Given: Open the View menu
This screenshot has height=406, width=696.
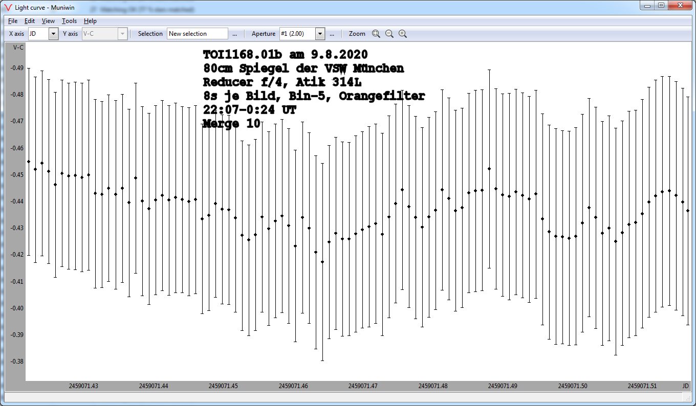Looking at the screenshot, I should click(x=48, y=21).
